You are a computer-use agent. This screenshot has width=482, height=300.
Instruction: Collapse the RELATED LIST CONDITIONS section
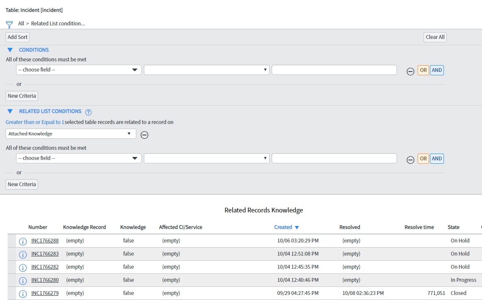point(10,111)
